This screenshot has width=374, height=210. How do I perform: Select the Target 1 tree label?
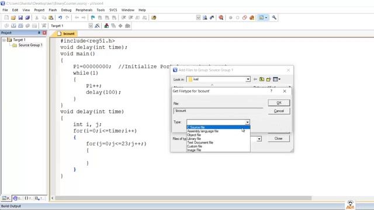(x=19, y=40)
